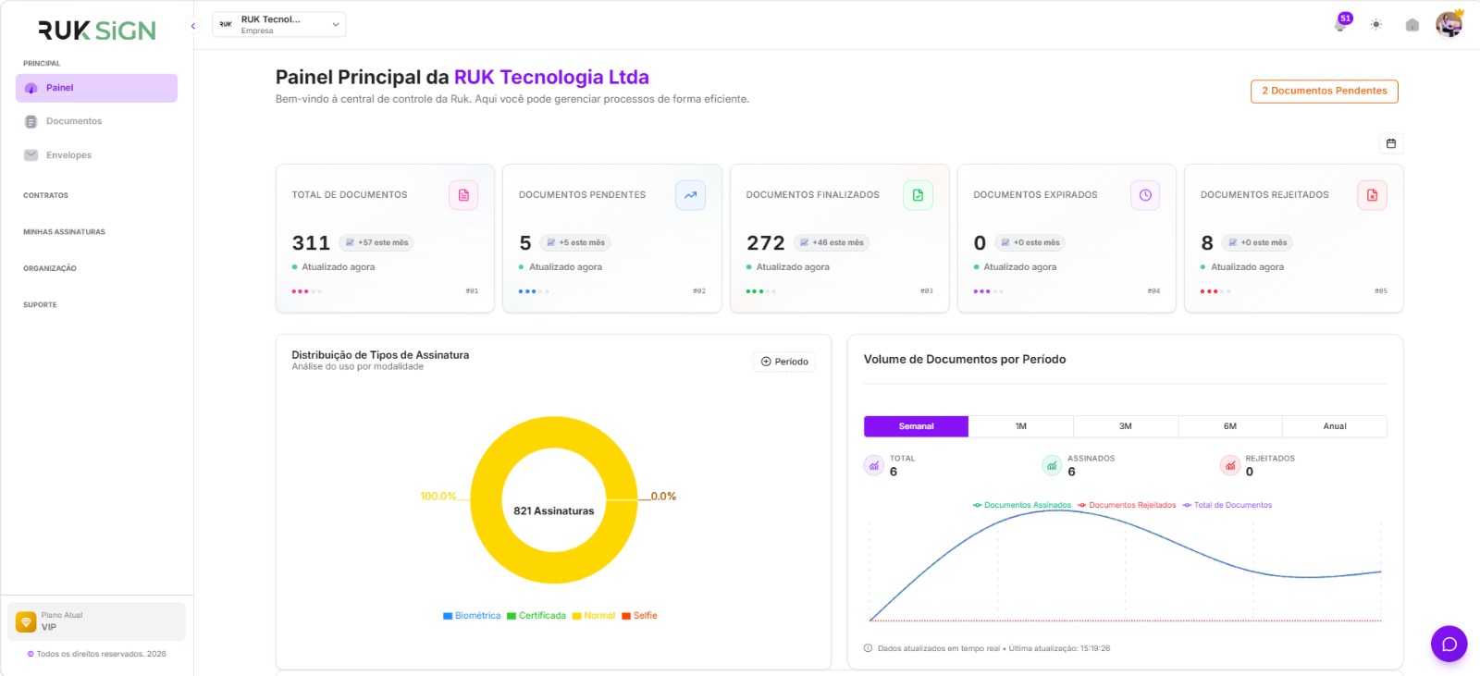Click the RUK Sign logo
The image size is (1480, 676).
[97, 31]
